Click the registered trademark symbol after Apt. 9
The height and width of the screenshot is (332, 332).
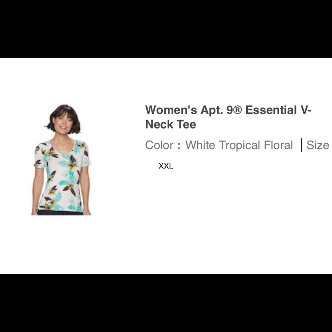click(x=238, y=110)
